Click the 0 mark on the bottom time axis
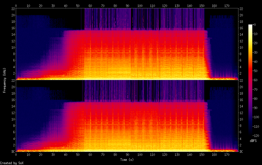Image resolution: width=262 pixels, height=165 pixels. 16,155
